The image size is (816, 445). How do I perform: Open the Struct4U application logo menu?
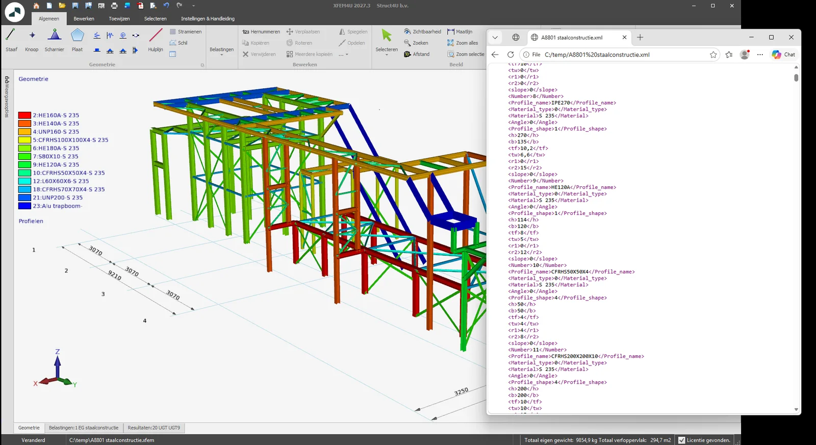click(x=14, y=12)
